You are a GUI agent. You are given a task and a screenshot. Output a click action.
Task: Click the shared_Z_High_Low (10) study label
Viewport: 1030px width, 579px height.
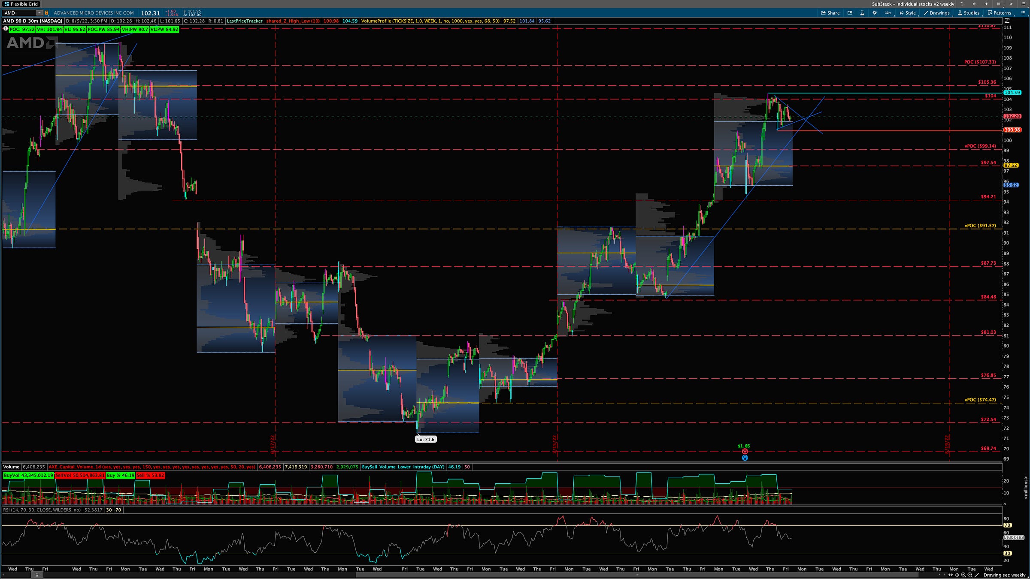[x=293, y=21]
